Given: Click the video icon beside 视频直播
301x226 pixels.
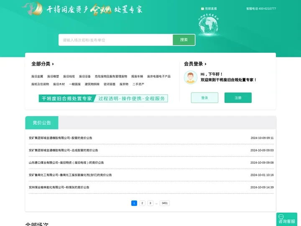Looking at the screenshot, I should click(x=202, y=9).
